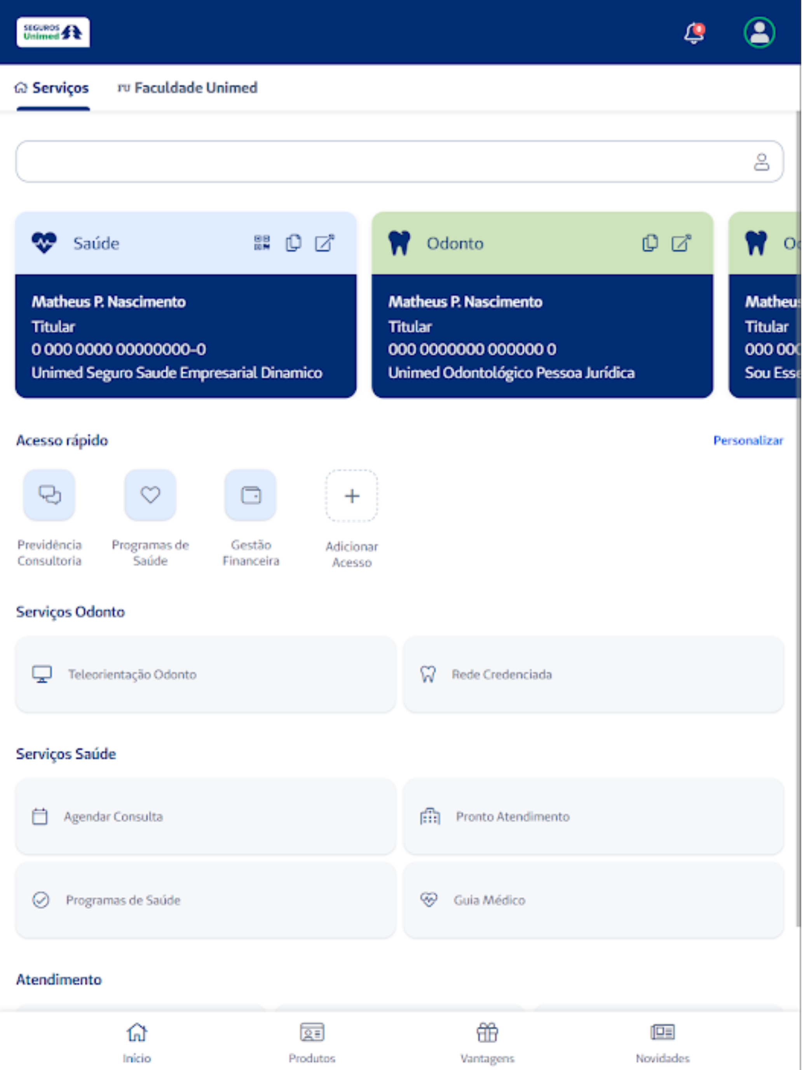Click the Odonto tooth icon
The width and height of the screenshot is (802, 1070).
tap(399, 243)
